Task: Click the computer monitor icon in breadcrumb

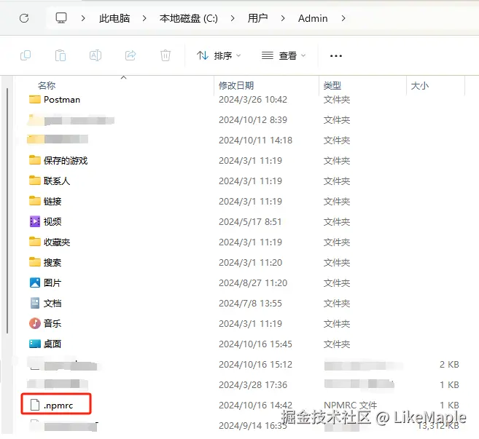Action: pos(61,18)
